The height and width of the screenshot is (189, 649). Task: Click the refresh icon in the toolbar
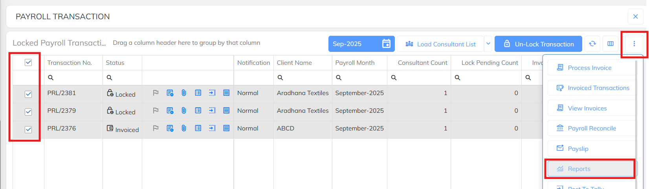point(592,44)
